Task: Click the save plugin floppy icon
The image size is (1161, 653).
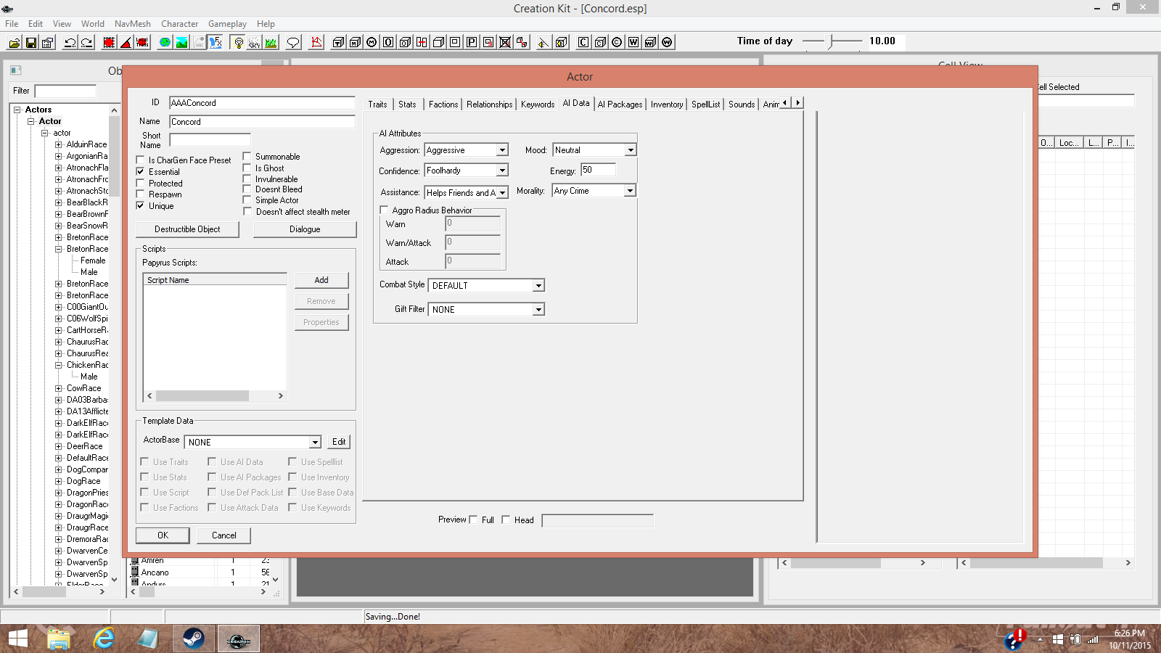Action: 30,43
